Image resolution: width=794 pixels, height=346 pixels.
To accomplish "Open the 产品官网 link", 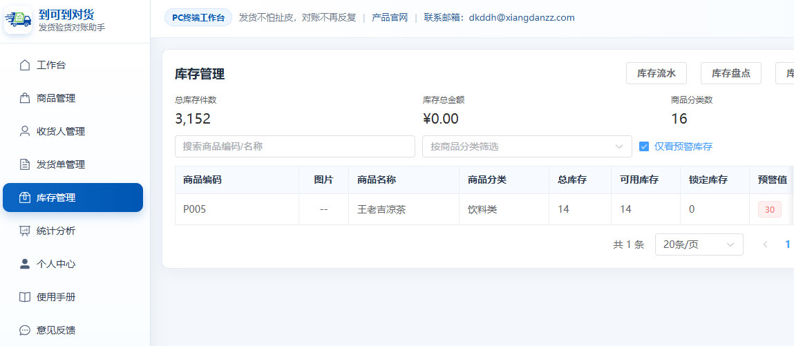I will (390, 18).
